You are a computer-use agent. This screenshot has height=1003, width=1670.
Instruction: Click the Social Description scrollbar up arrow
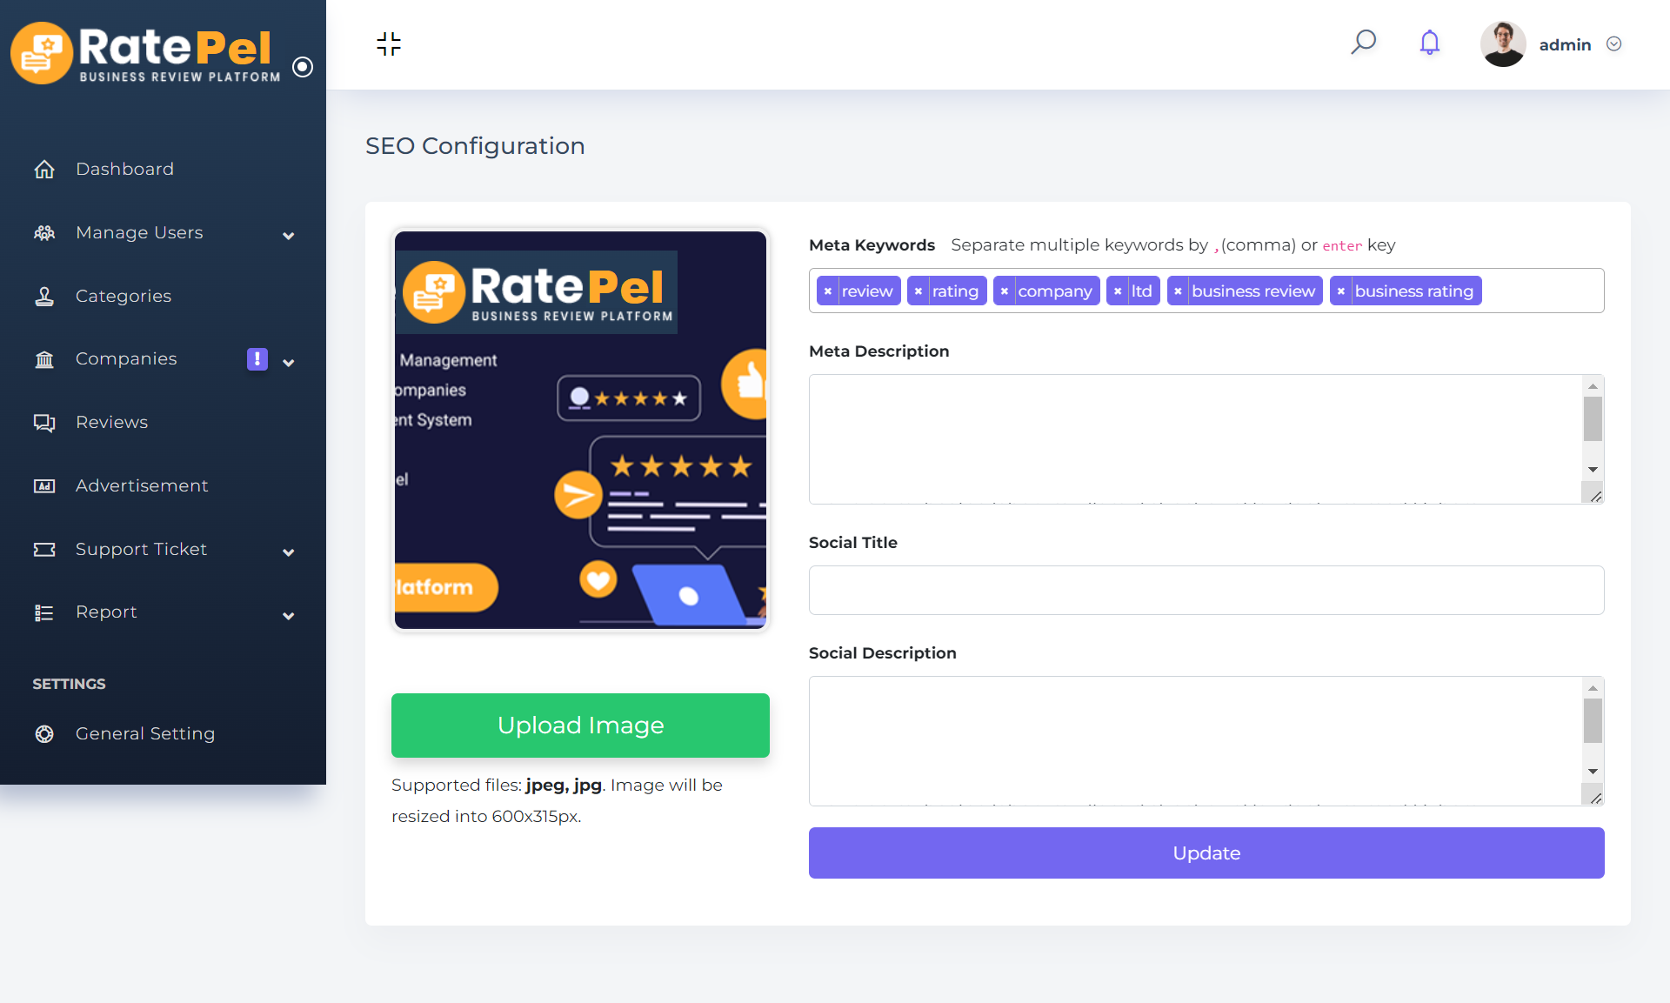[x=1593, y=688]
